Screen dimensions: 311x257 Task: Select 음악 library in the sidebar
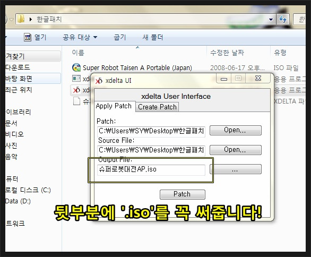[x=11, y=157]
